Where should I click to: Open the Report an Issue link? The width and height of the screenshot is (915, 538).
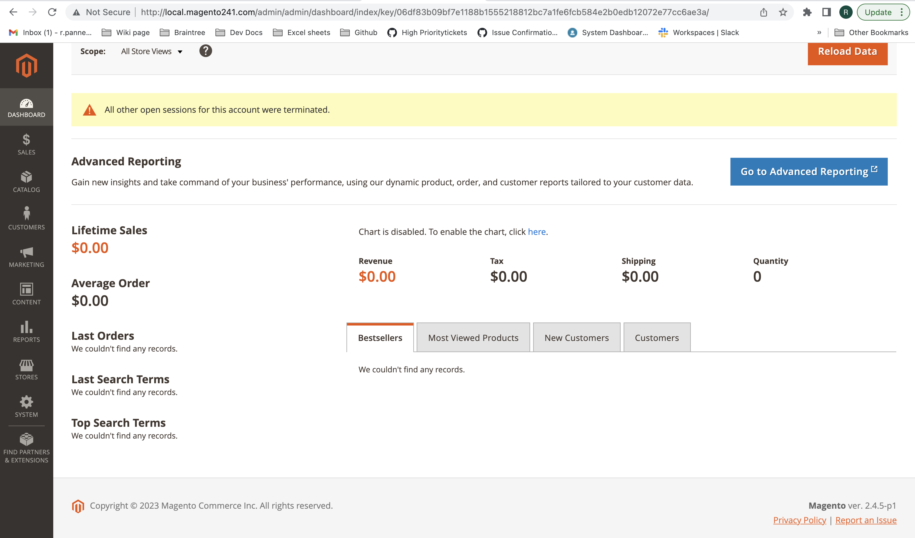pyautogui.click(x=866, y=520)
